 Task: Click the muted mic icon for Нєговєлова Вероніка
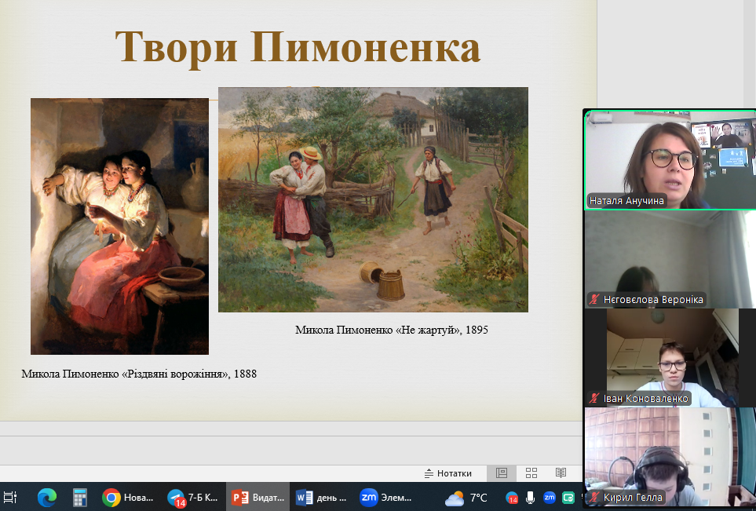pos(594,299)
